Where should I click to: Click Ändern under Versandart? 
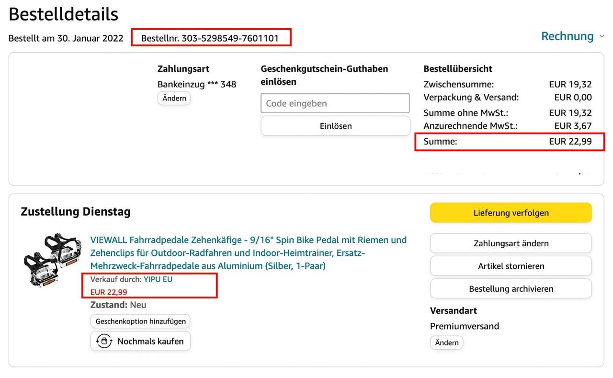pyautogui.click(x=446, y=343)
